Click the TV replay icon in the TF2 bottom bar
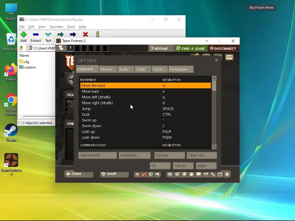This screenshot has height=221, width=295. tap(220, 174)
